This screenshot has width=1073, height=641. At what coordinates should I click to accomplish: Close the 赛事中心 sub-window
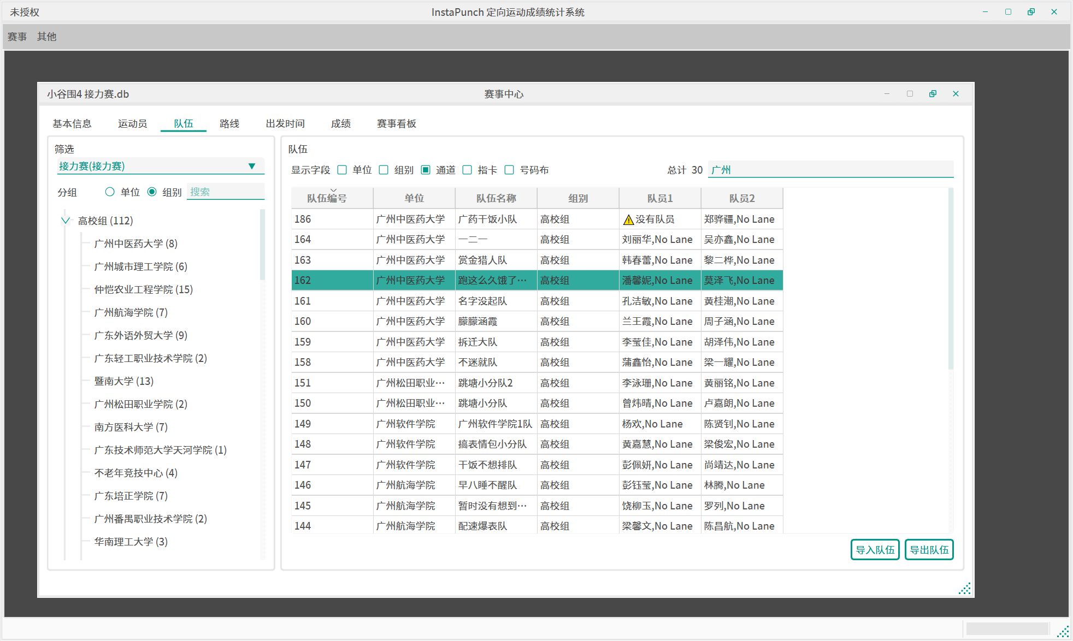(x=956, y=94)
